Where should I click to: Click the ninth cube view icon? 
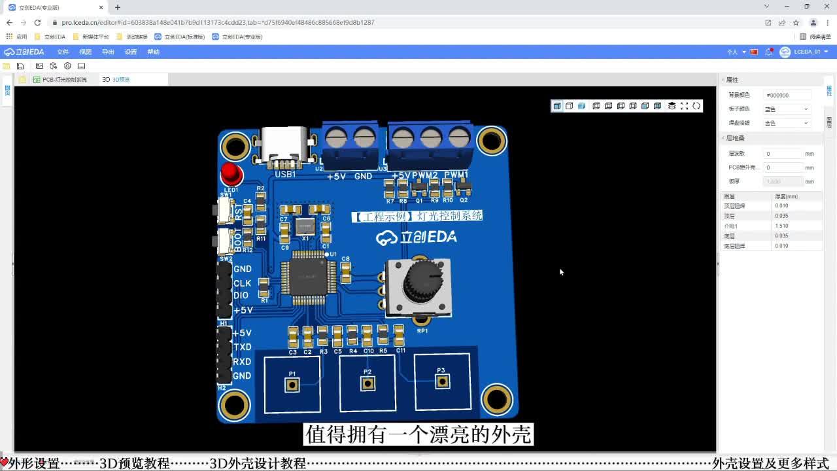pyautogui.click(x=657, y=106)
